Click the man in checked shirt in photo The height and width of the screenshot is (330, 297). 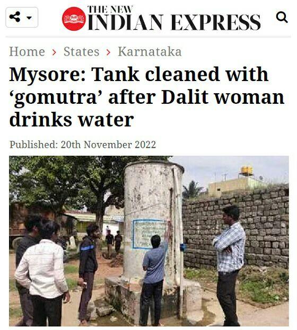coord(229,265)
